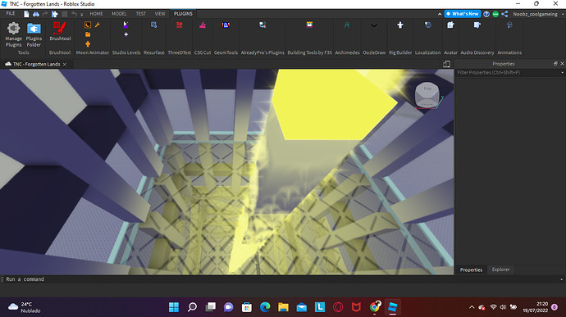Switch to the TEST ribbon tab
The height and width of the screenshot is (317, 566).
(x=141, y=14)
